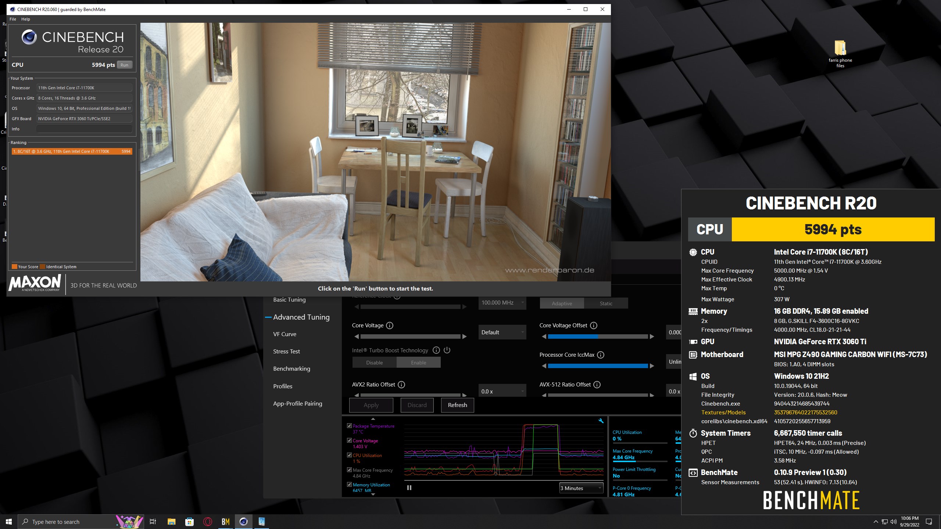Open Benchmarking section

(x=291, y=369)
